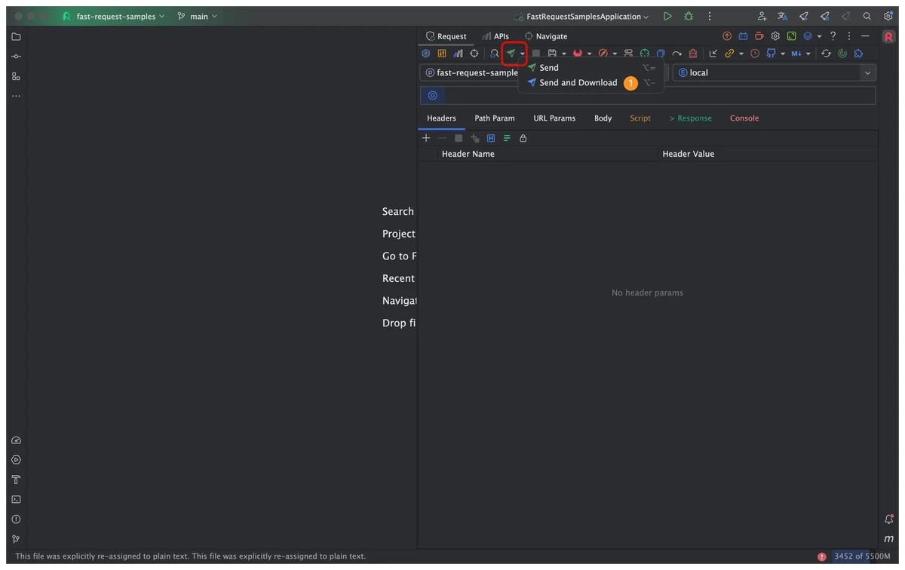Screen dimensions: 905x570
Task: Click the green Send request icon
Action: coord(511,54)
